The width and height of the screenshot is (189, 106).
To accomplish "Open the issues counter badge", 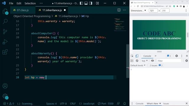I will (169, 56).
